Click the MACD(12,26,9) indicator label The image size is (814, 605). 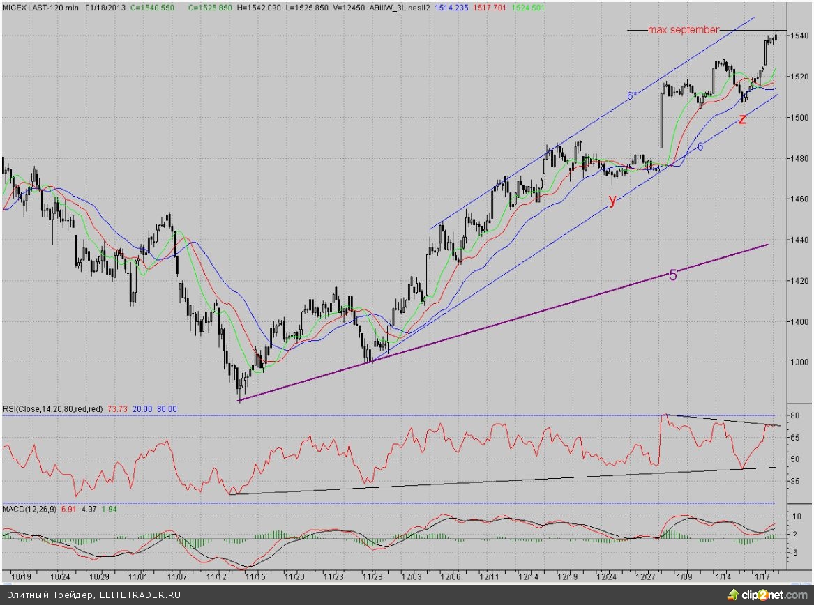(29, 510)
